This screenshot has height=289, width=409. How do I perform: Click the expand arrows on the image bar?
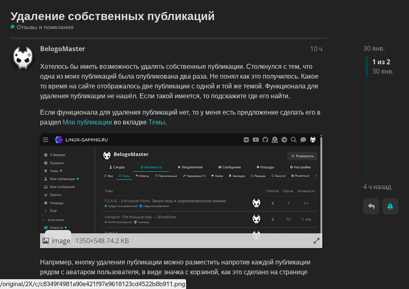click(316, 241)
